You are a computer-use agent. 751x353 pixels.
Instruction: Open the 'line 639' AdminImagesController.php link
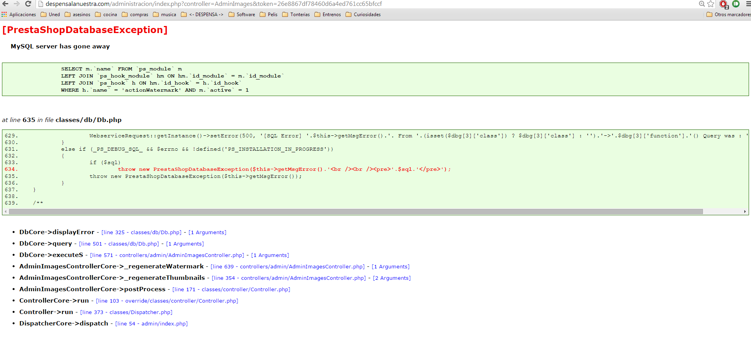click(288, 267)
